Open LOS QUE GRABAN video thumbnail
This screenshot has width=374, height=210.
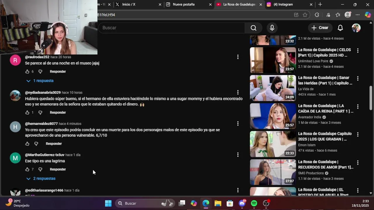pyautogui.click(x=273, y=144)
